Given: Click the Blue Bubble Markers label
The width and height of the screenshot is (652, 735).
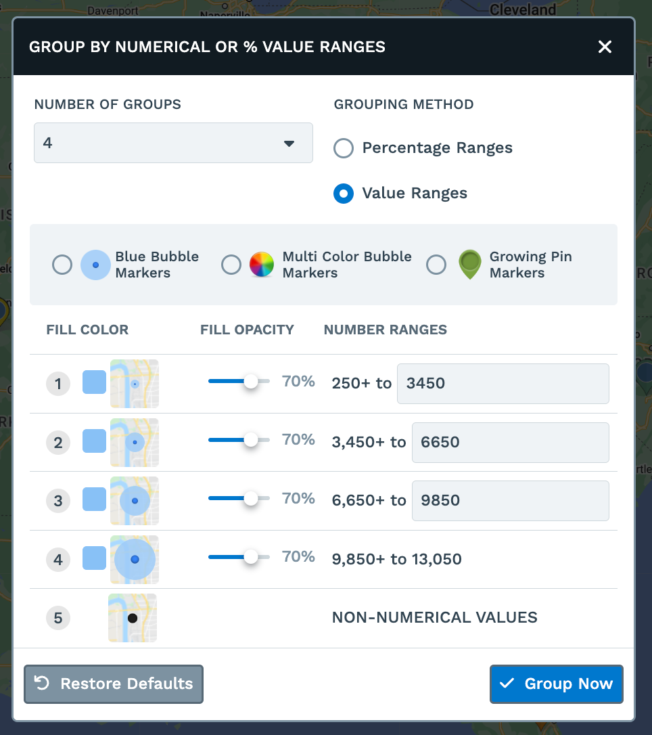Looking at the screenshot, I should pyautogui.click(x=157, y=265).
